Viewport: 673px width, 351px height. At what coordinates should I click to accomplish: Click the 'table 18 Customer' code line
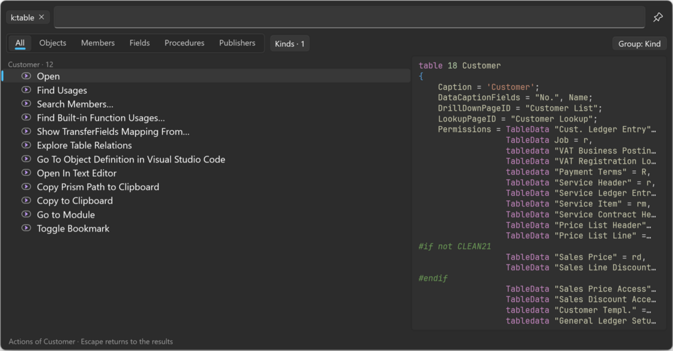[460, 66]
